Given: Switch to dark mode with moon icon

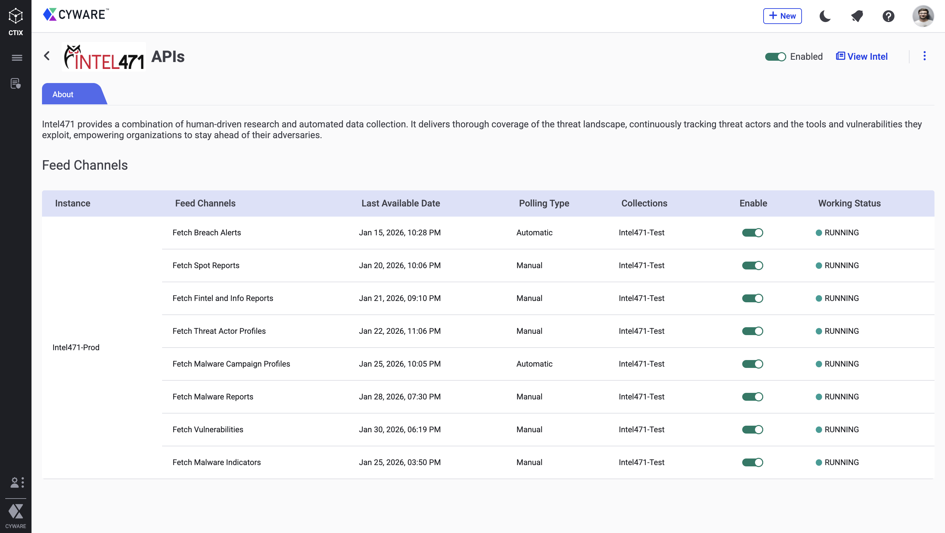Looking at the screenshot, I should 825,16.
